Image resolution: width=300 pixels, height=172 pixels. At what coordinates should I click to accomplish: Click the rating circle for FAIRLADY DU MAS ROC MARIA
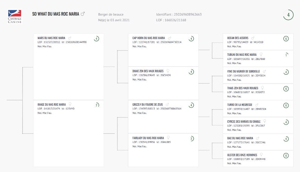tap(191, 139)
